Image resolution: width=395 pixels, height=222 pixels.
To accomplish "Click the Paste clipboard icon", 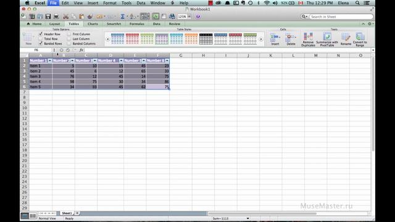I will (x=81, y=17).
